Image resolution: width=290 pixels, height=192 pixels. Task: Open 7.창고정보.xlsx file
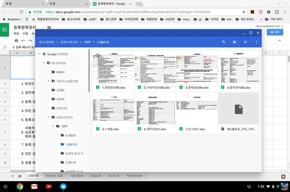[x=197, y=113]
